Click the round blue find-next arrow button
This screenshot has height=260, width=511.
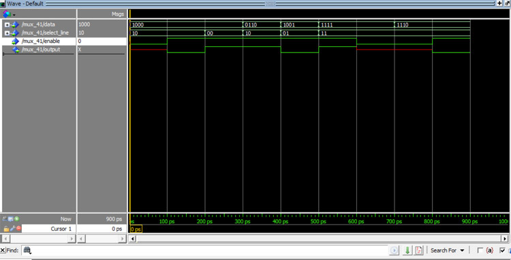click(x=394, y=250)
